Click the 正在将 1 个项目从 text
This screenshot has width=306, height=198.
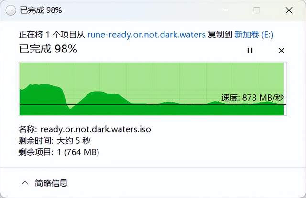tap(52, 34)
